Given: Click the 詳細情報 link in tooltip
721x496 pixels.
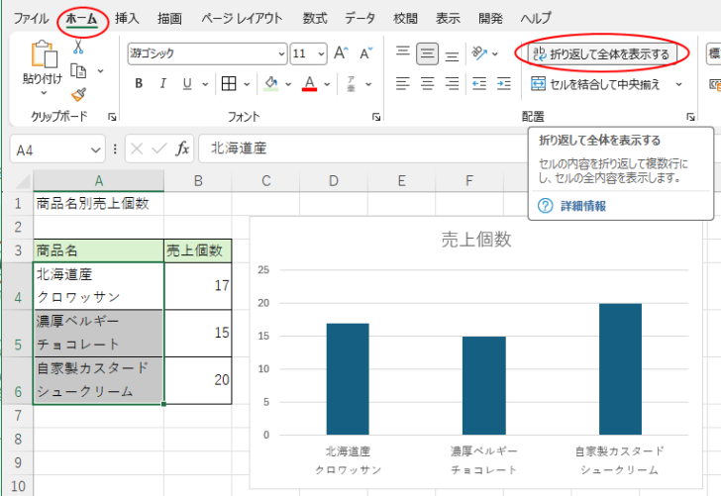Looking at the screenshot, I should pyautogui.click(x=583, y=206).
